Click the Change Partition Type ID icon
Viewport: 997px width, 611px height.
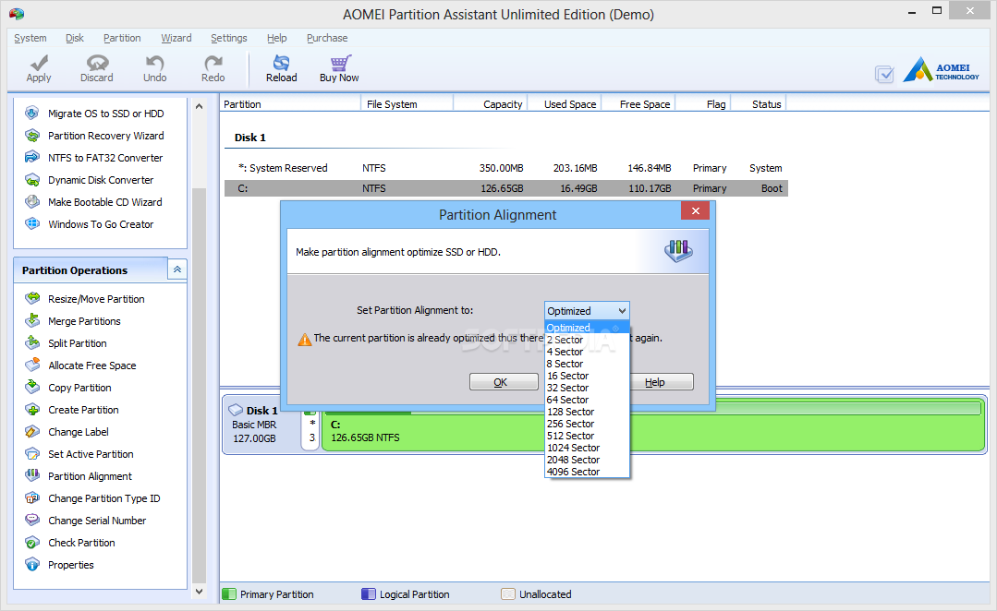tap(31, 497)
